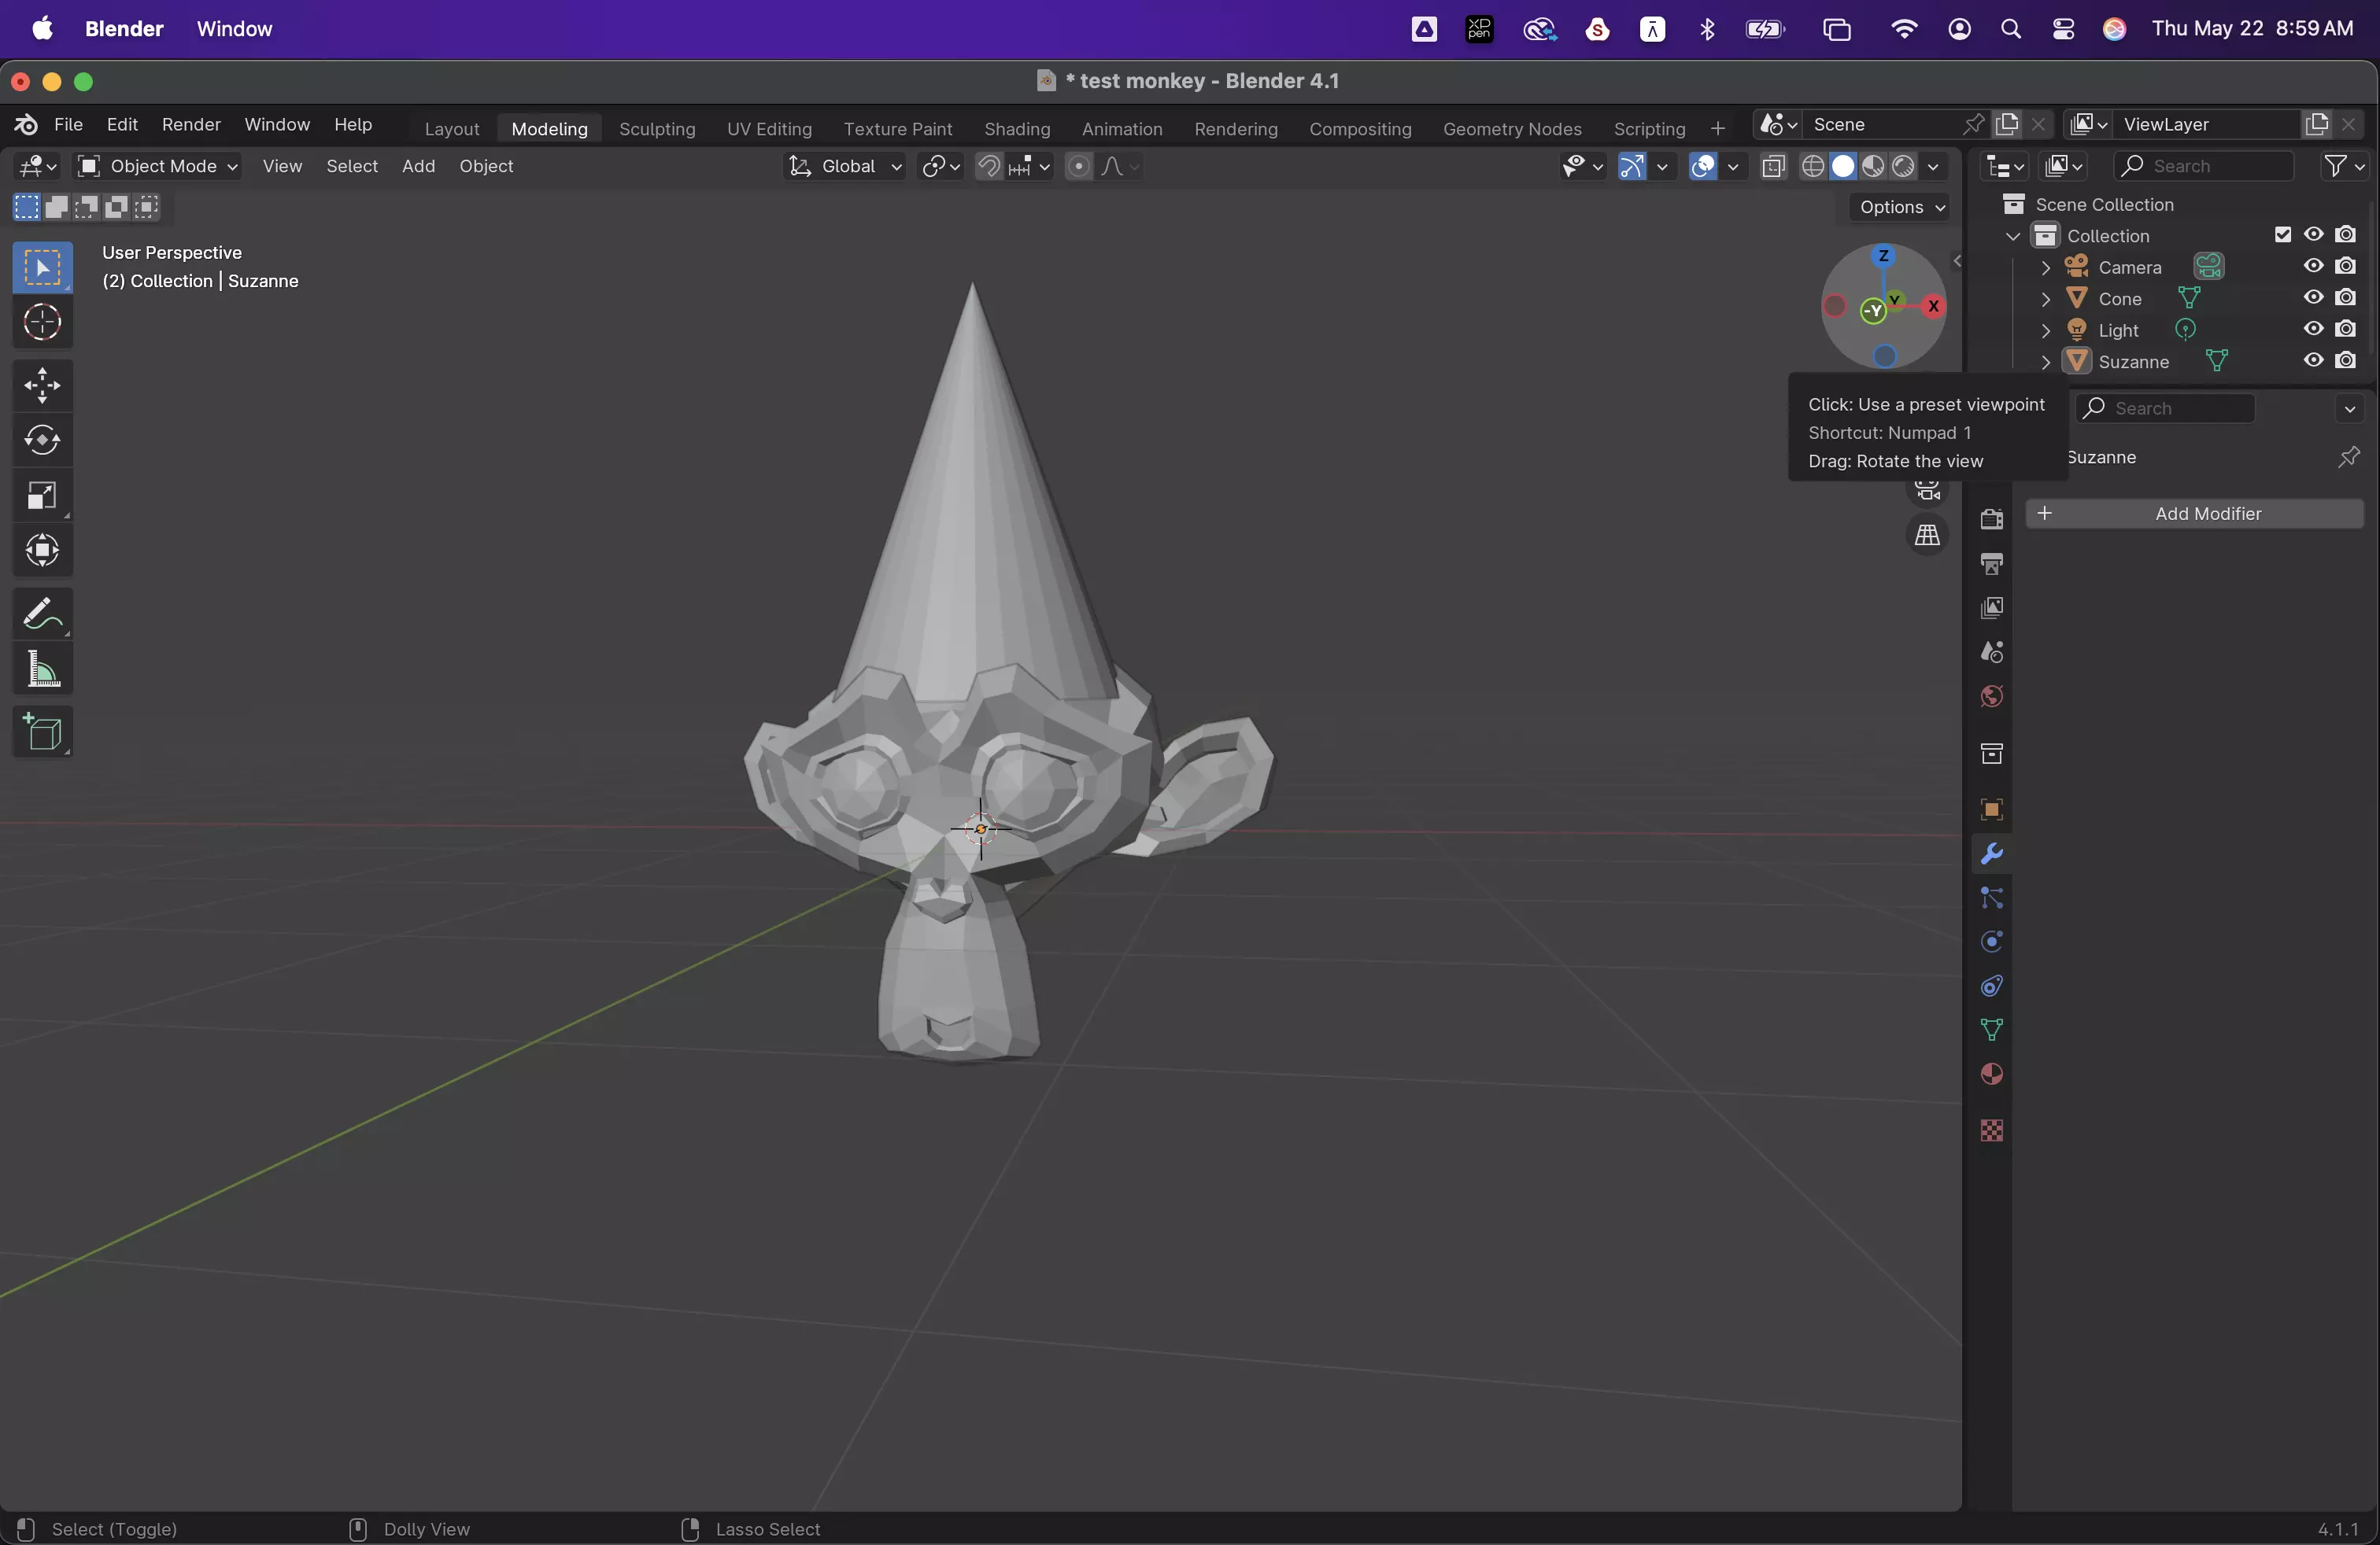Select the Transform tool

[x=42, y=550]
